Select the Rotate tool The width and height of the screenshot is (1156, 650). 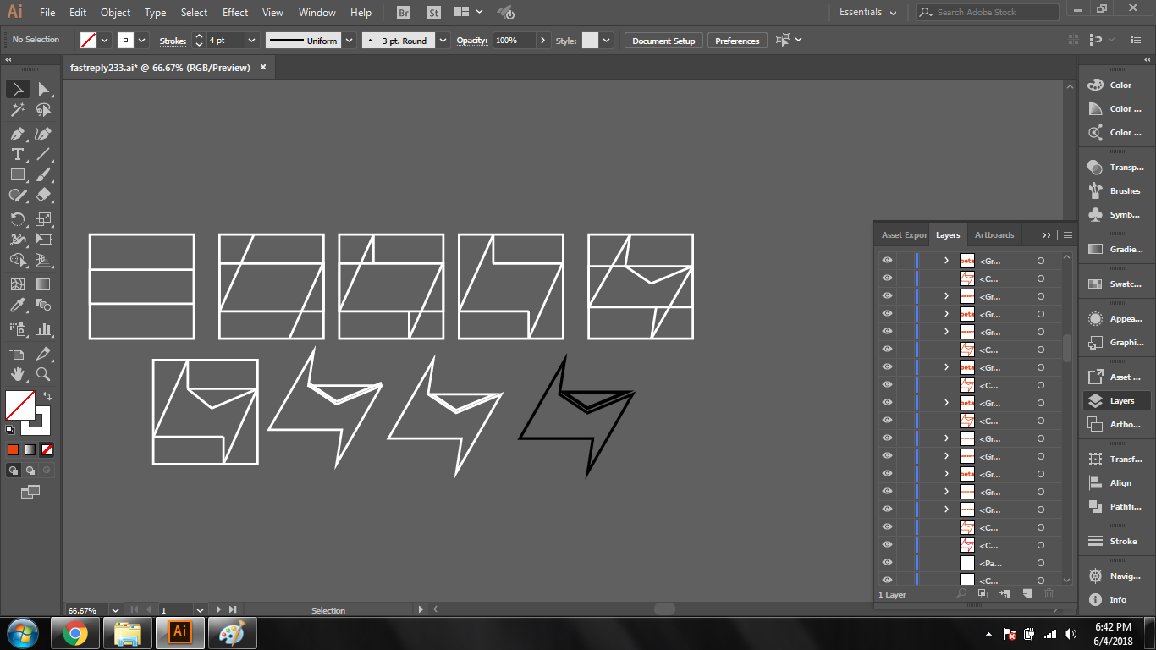tap(17, 218)
